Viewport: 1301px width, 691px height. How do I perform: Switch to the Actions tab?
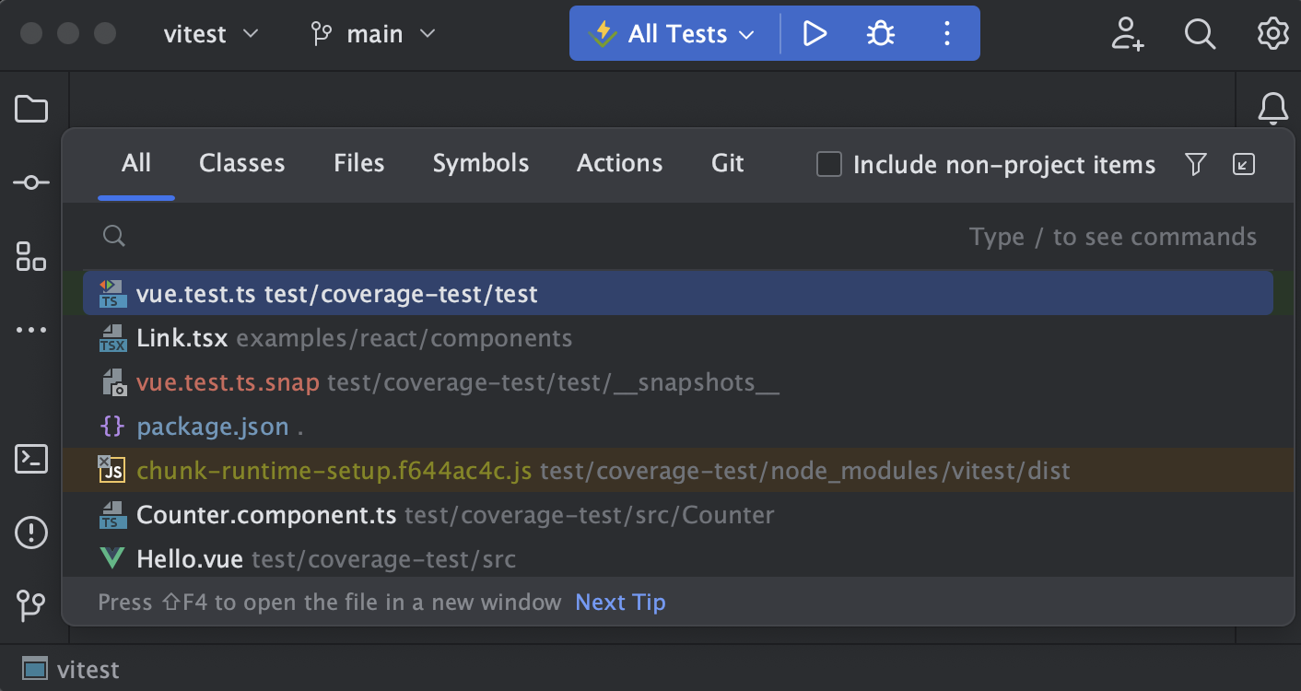(620, 164)
